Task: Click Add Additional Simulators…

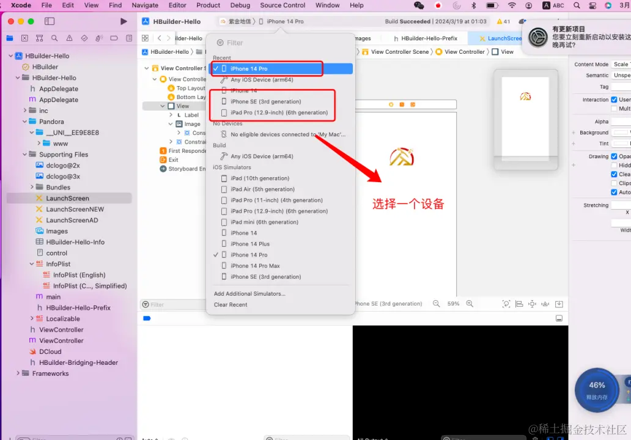Action: coord(249,293)
